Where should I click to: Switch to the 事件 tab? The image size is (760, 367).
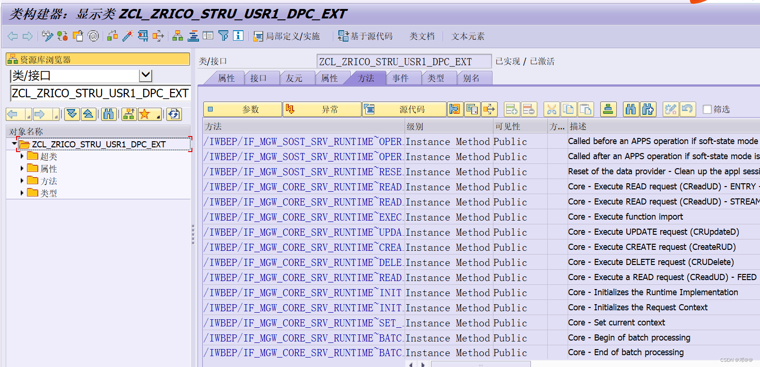(400, 78)
